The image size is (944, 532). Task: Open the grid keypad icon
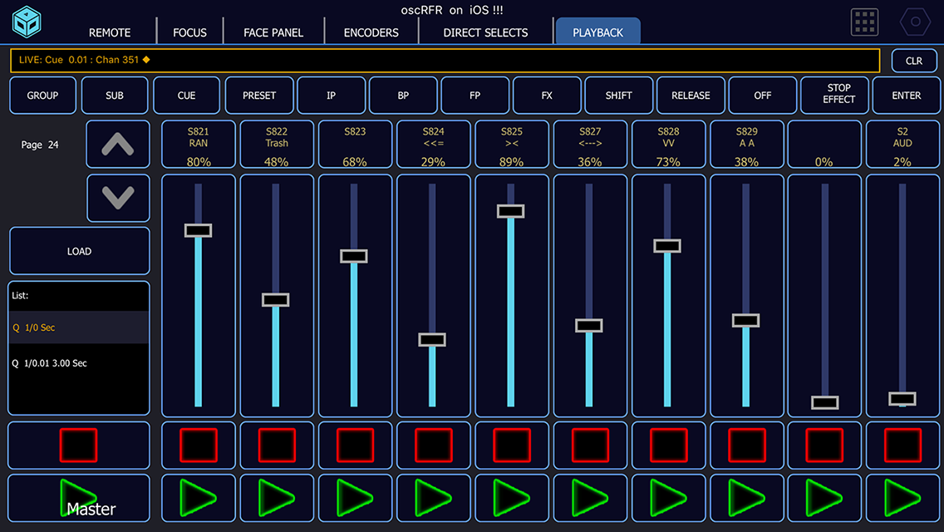[864, 22]
